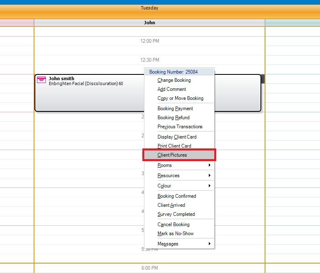Toggle Survey Completed option
The height and width of the screenshot is (273, 320).
[x=176, y=214]
